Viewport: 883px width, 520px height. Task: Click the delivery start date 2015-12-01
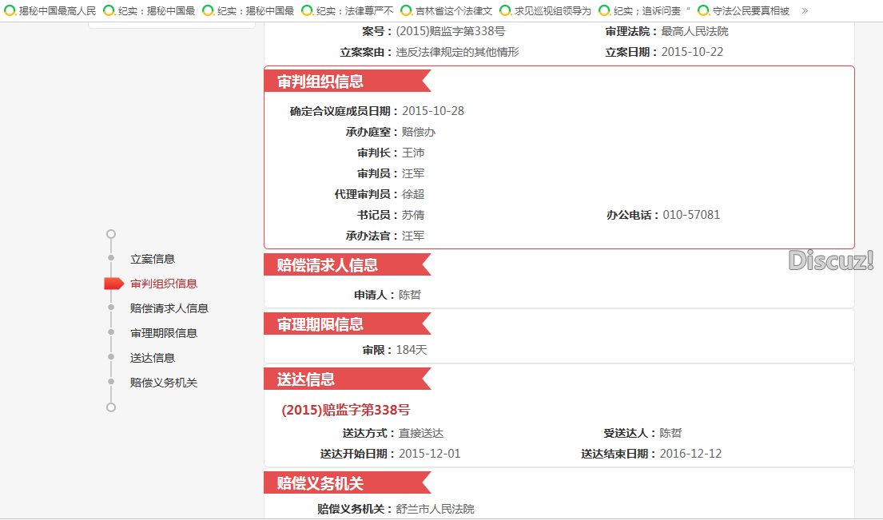pyautogui.click(x=430, y=454)
